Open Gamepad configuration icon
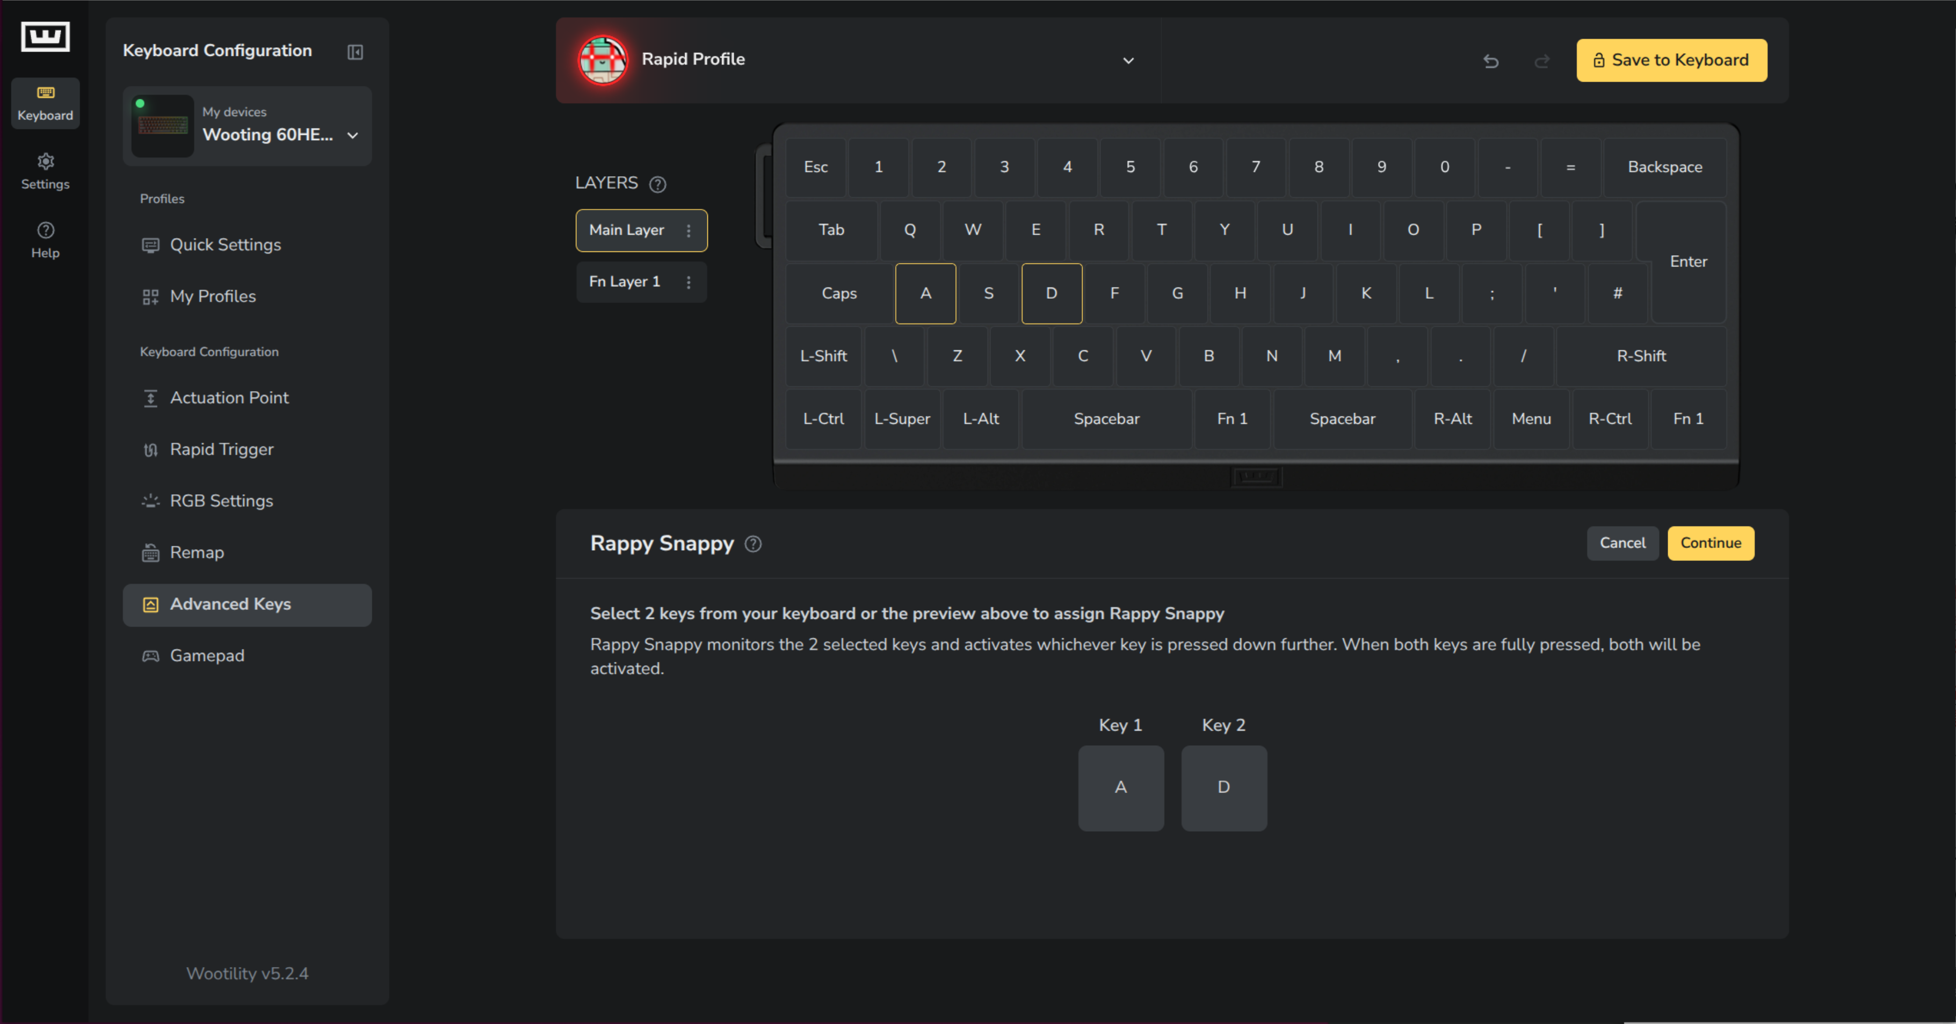Screen dimensions: 1956x1024 (x=150, y=655)
